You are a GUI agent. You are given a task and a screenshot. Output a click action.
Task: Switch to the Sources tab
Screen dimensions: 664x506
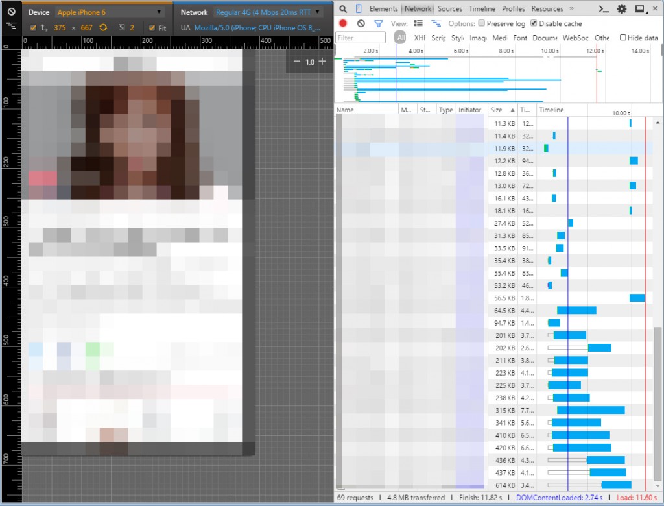(449, 9)
